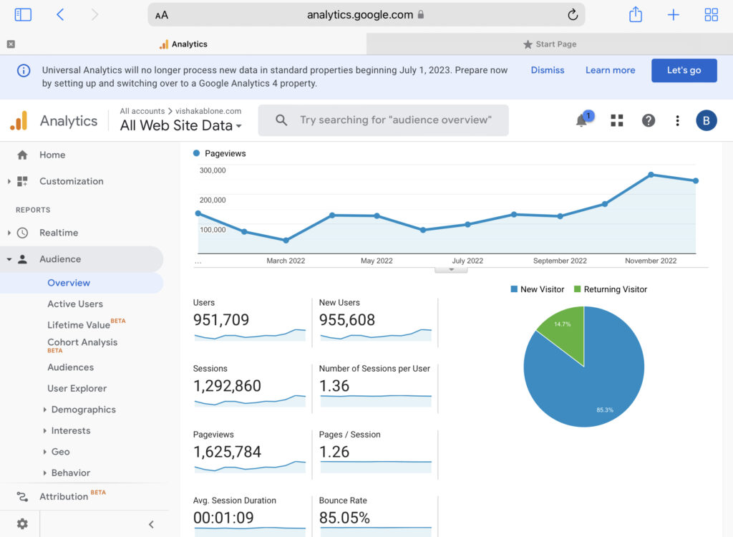The image size is (733, 537).
Task: Open the Audiences report
Action: [x=70, y=367]
